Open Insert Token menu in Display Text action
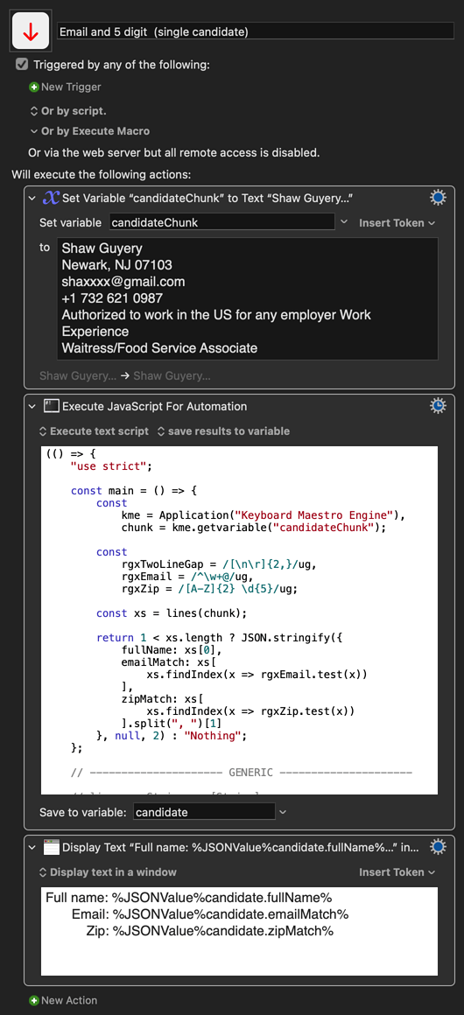 point(397,872)
